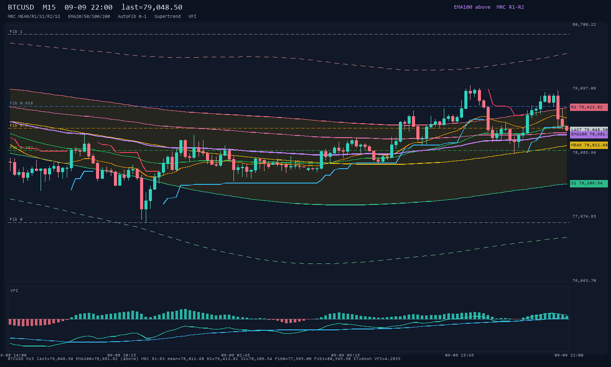Select the purple EMA100 above status text
The image size is (611, 367).
472,7
